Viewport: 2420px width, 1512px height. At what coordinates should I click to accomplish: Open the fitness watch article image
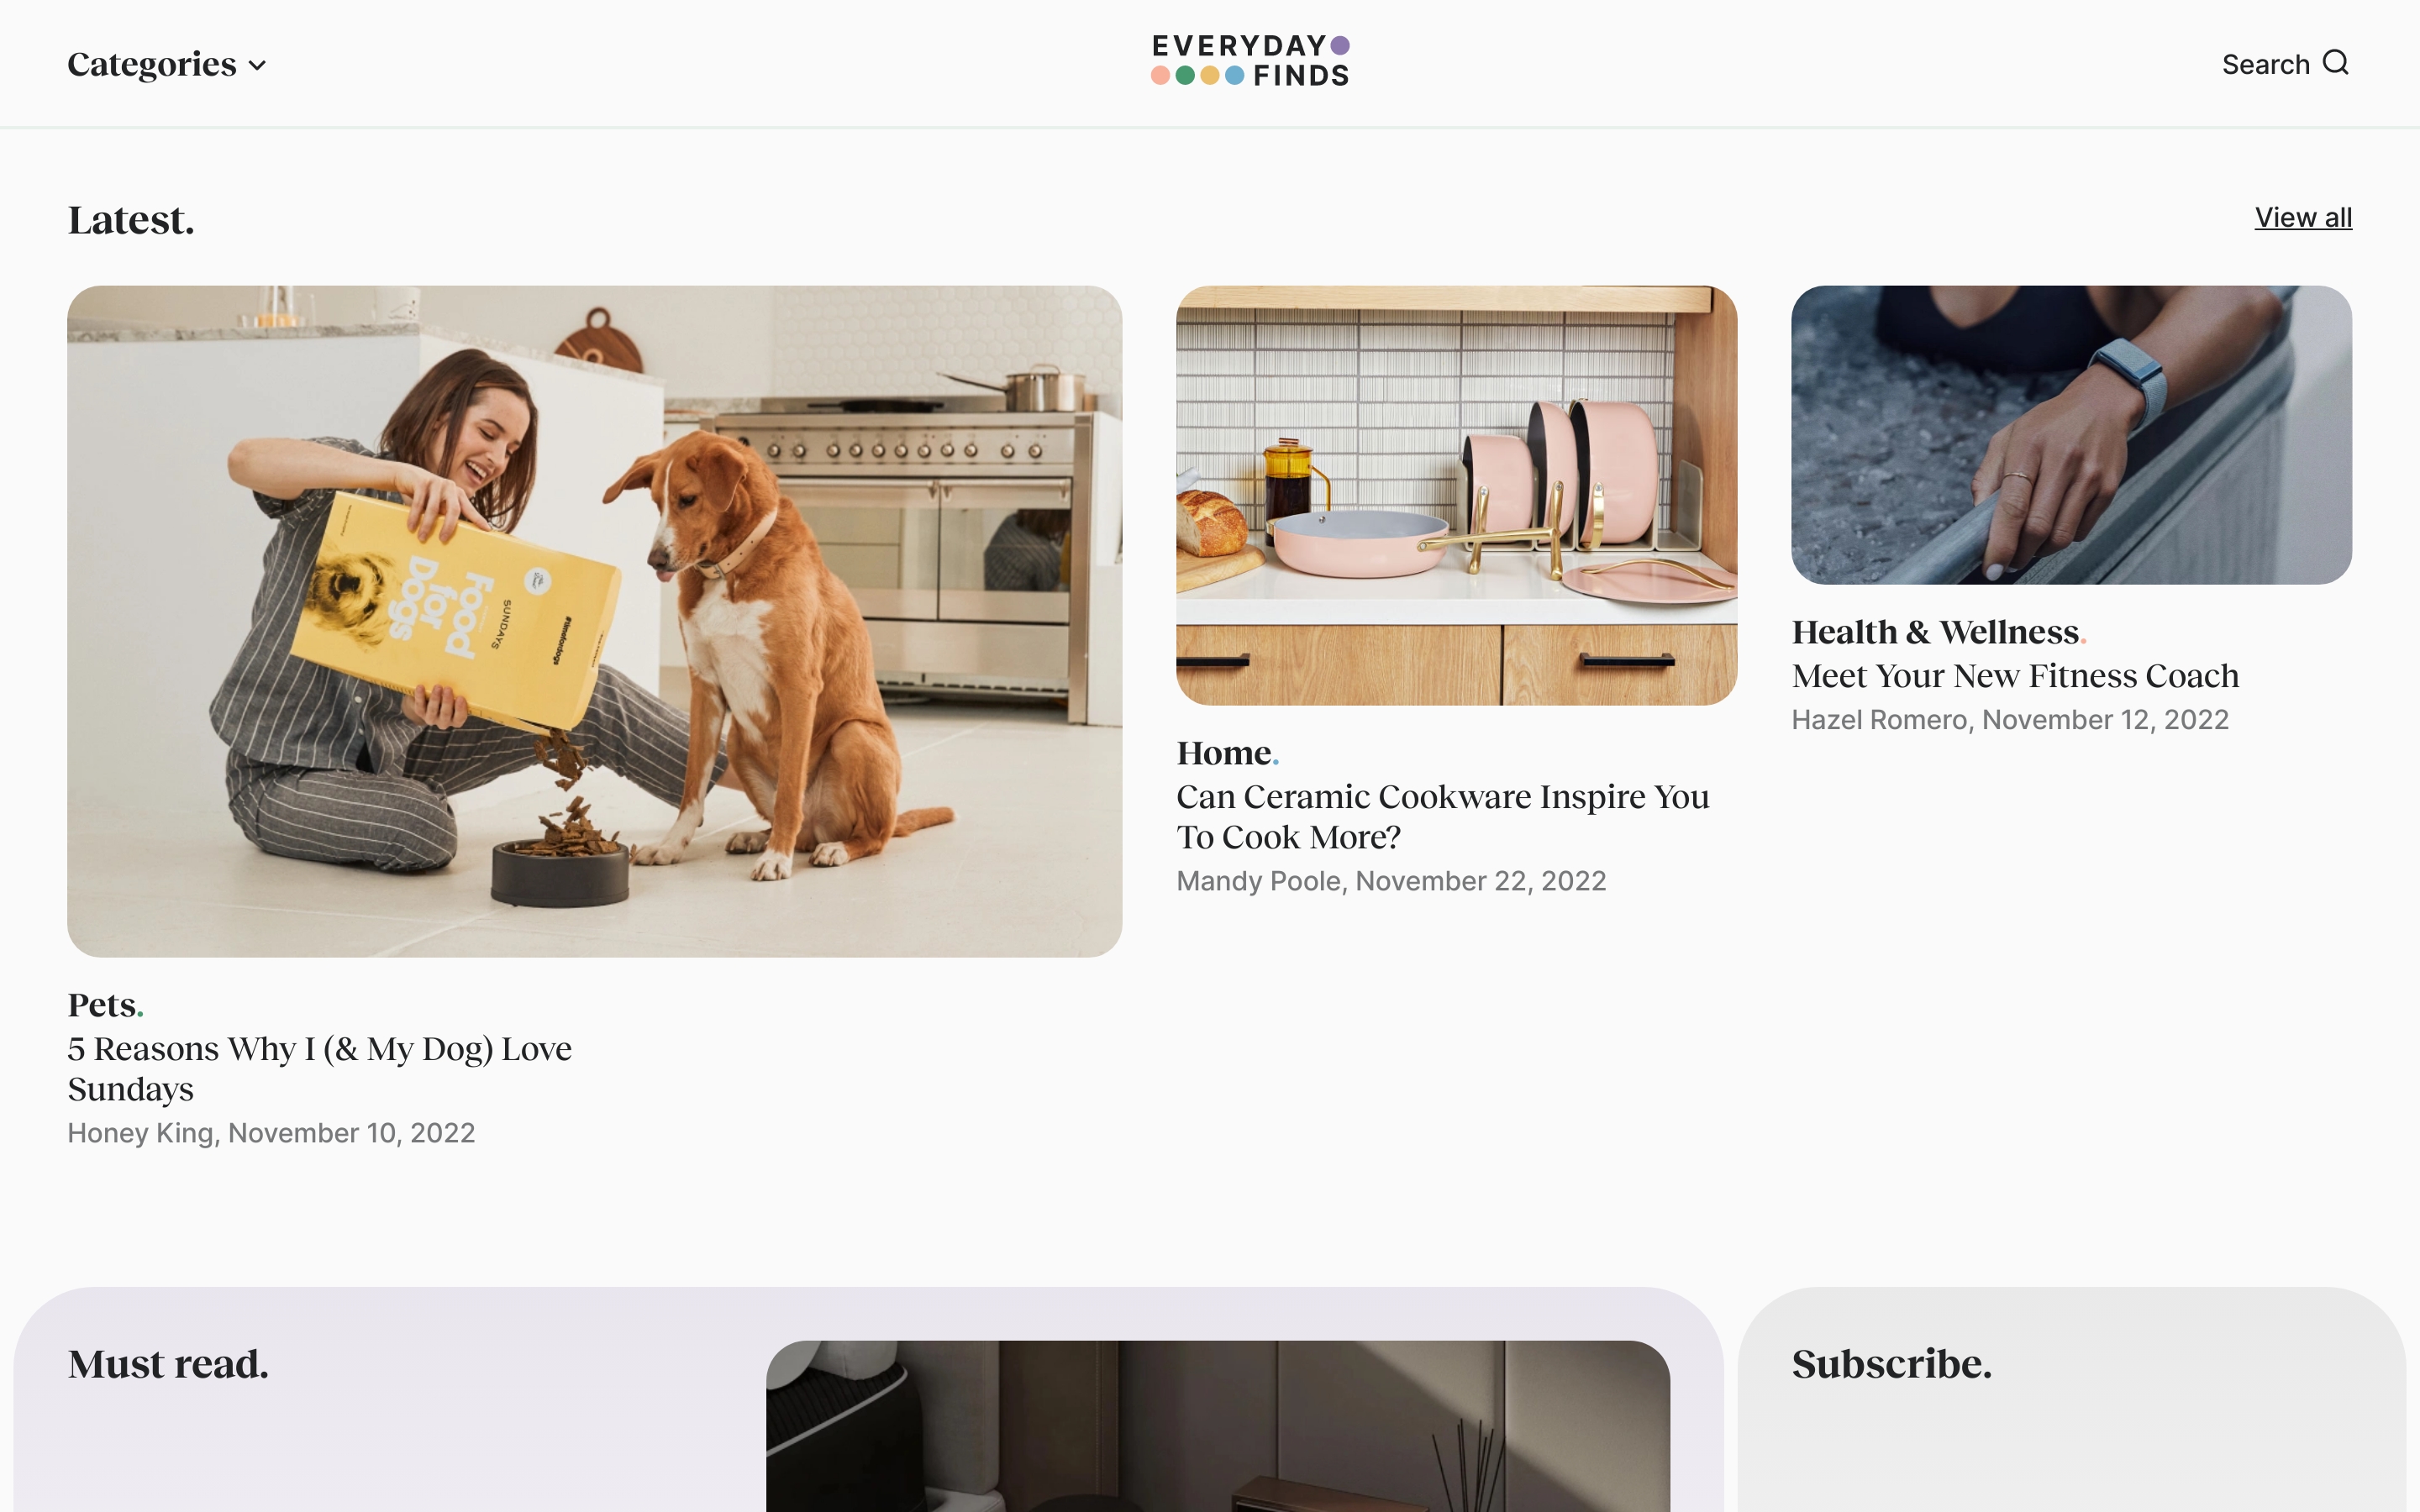coord(2071,435)
